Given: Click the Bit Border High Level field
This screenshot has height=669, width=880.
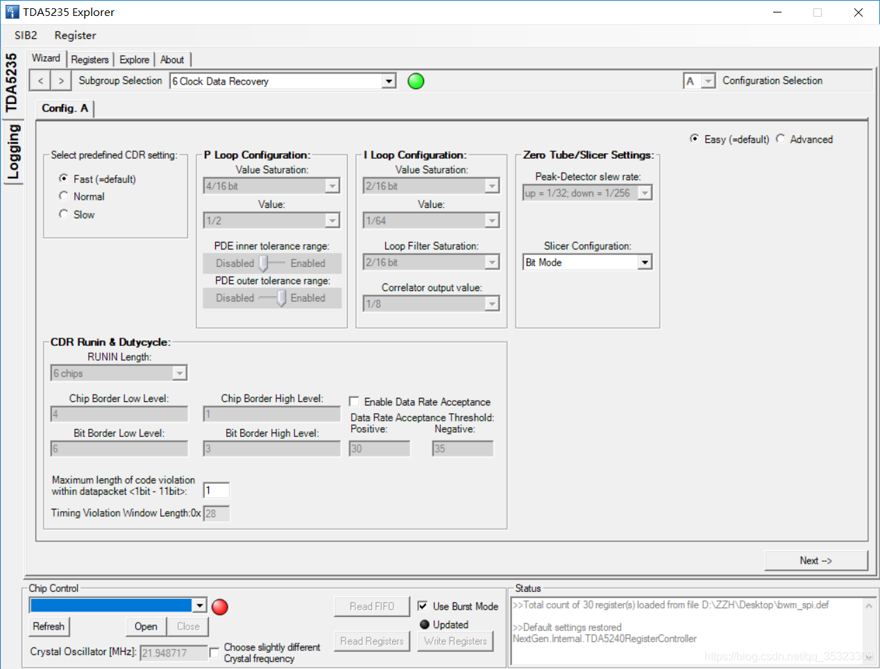Looking at the screenshot, I should [271, 449].
